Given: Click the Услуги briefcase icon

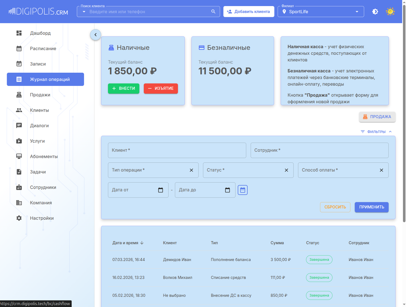Looking at the screenshot, I should pyautogui.click(x=19, y=141).
